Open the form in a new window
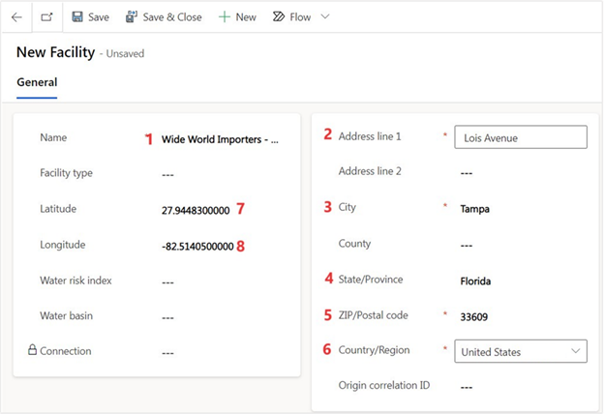The image size is (604, 414). tap(46, 17)
